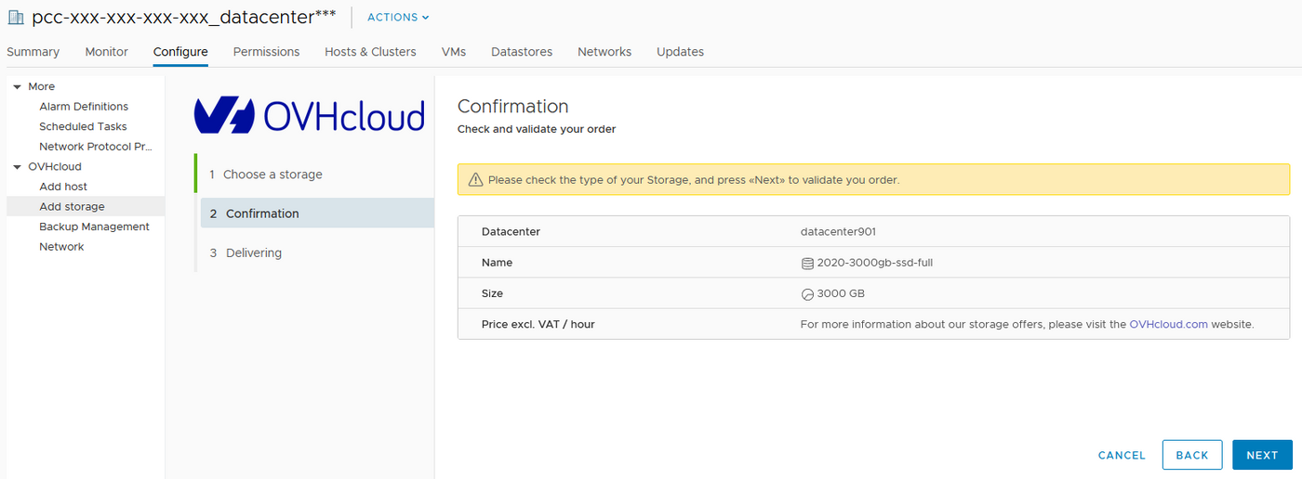The height and width of the screenshot is (479, 1302).
Task: Follow the OVHcloud.com website link
Action: 1168,325
